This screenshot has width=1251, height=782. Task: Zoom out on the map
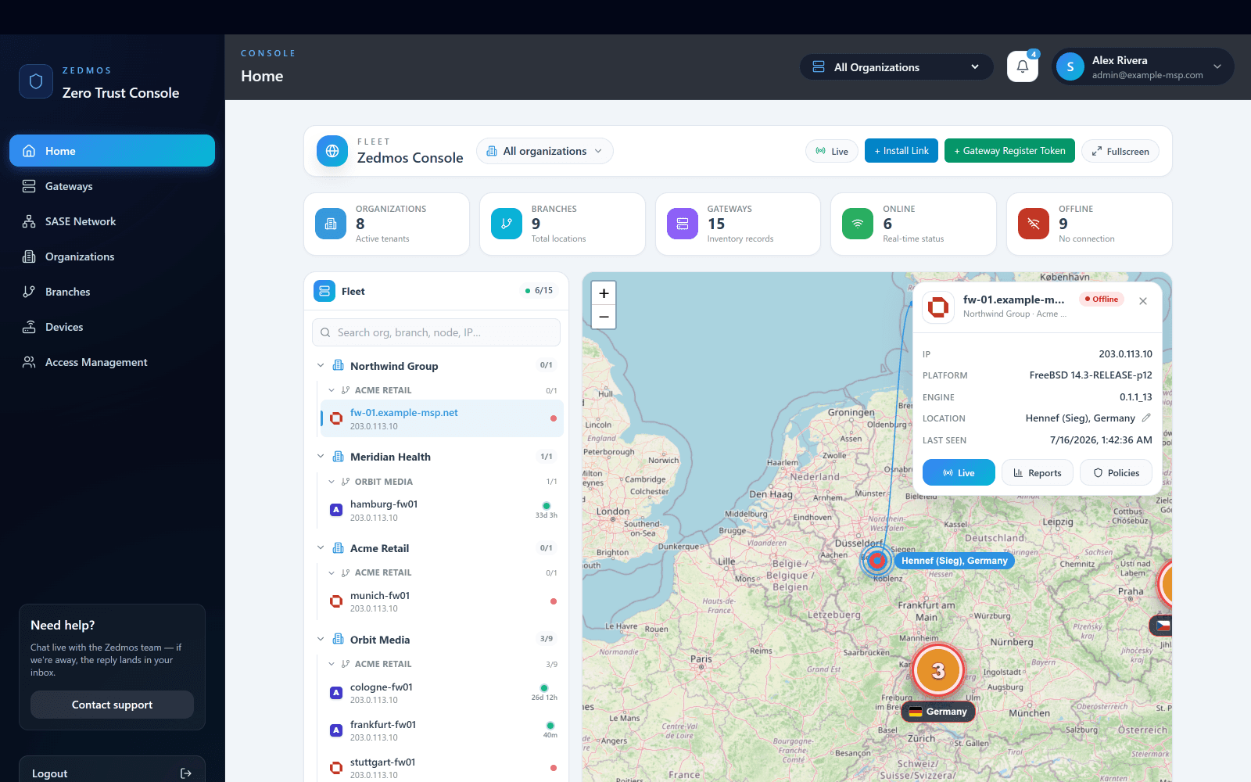coord(604,317)
